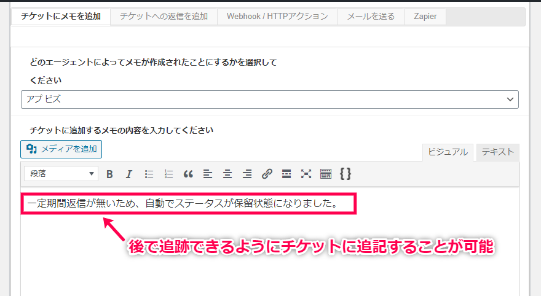Open the メールを送る tab

(371, 16)
